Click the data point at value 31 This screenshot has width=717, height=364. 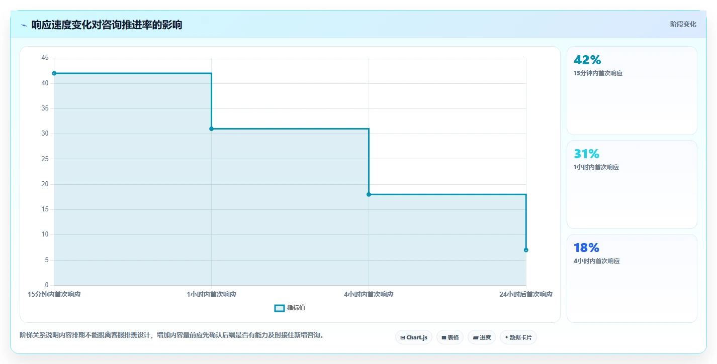coord(211,129)
